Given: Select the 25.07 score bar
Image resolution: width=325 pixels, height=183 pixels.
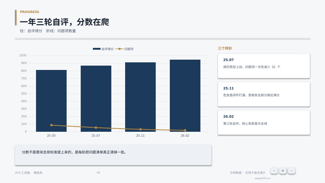Looking at the screenshot, I should (x=96, y=99).
